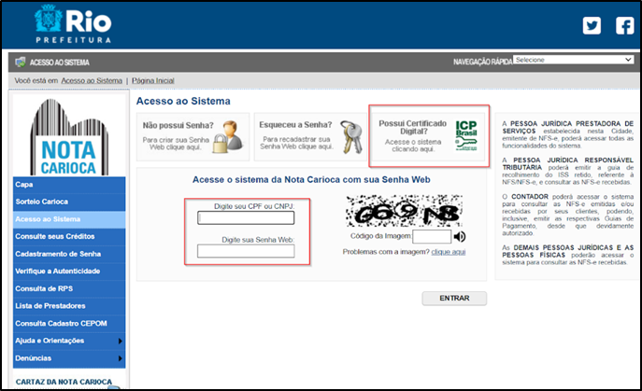Focus the CPF ou CNPJ input field
The image size is (642, 391).
point(246,218)
